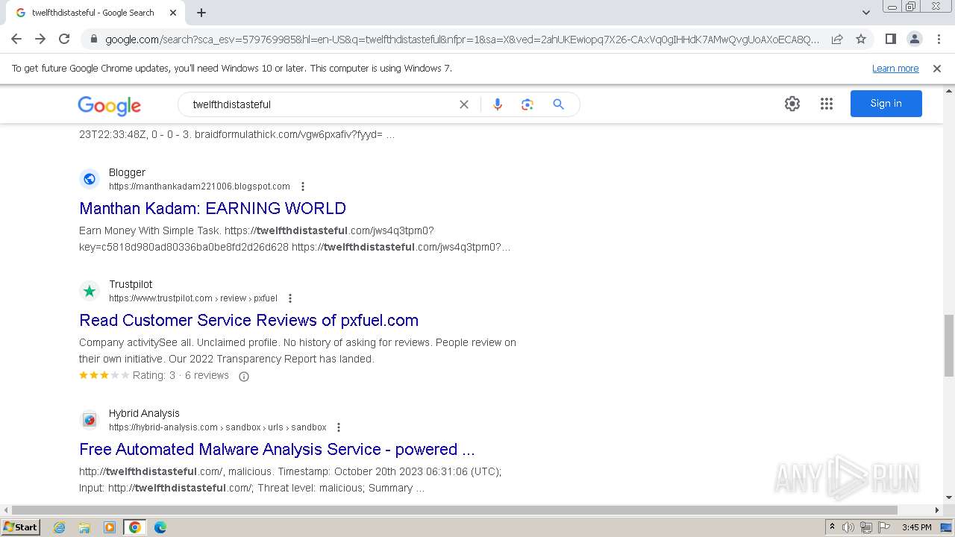Click the vertical page scrollbar thumb
Viewport: 955px width, 537px height.
[949, 345]
